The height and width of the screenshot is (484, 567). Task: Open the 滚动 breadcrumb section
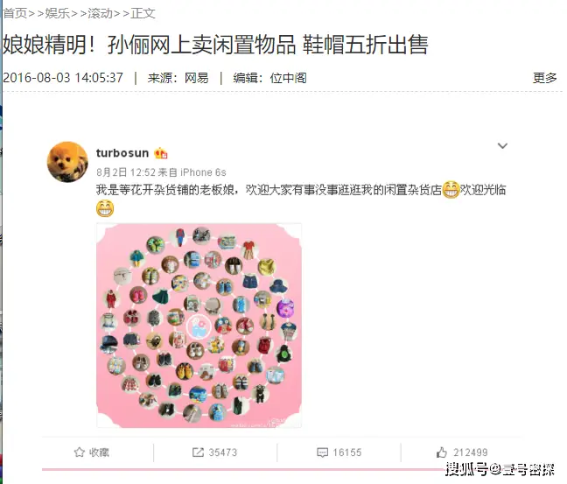pos(100,13)
